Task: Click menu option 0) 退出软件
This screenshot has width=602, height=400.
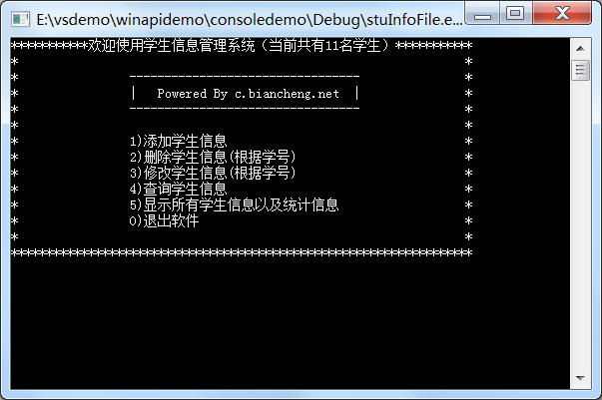Action: click(x=164, y=220)
